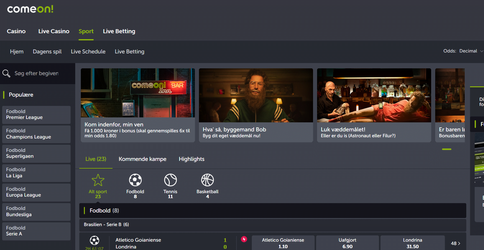The height and width of the screenshot is (250, 484).
Task: Go to Hjem in the sub-navigation
Action: click(17, 52)
